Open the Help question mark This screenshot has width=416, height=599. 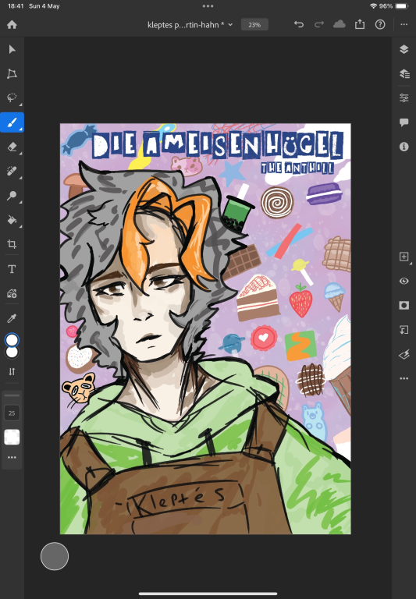(380, 24)
